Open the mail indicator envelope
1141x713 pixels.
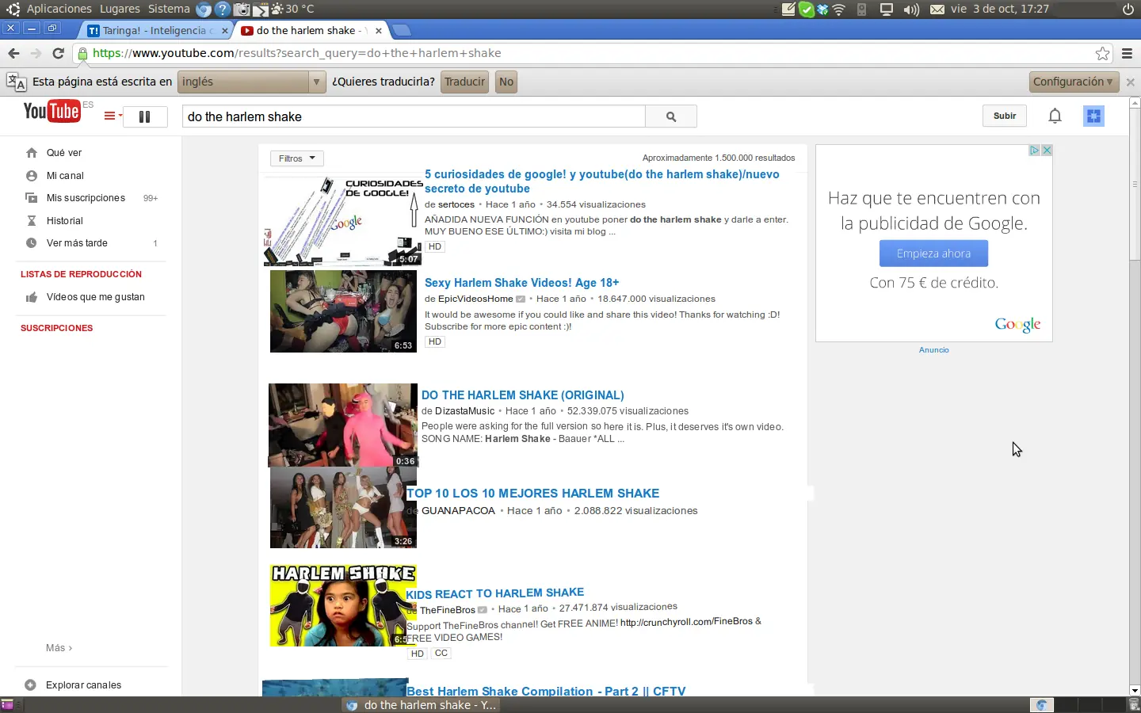pos(937,10)
